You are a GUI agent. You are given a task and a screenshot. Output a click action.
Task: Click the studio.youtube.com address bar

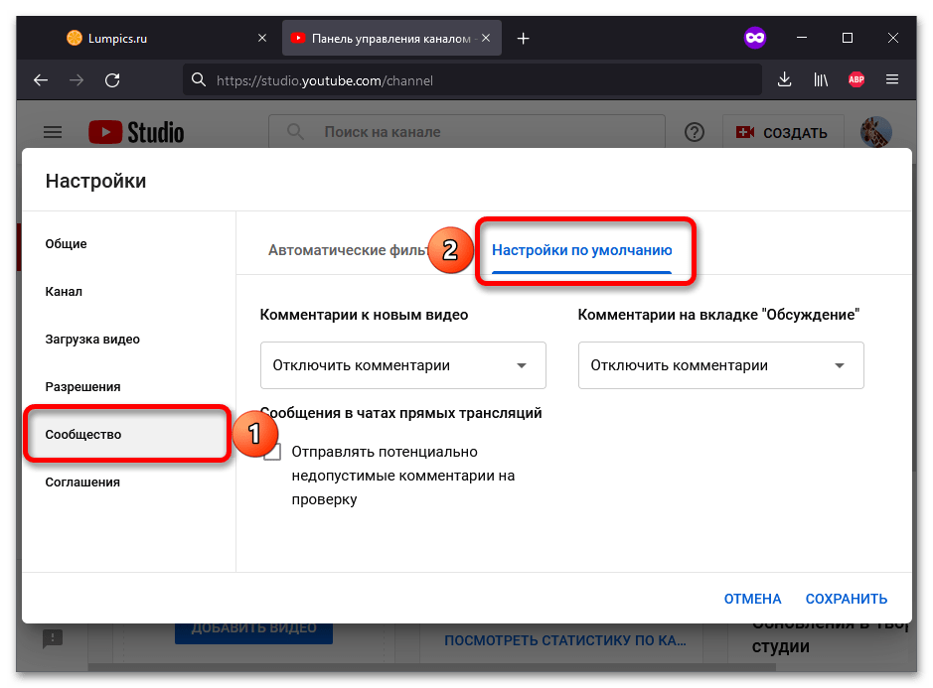(x=472, y=79)
